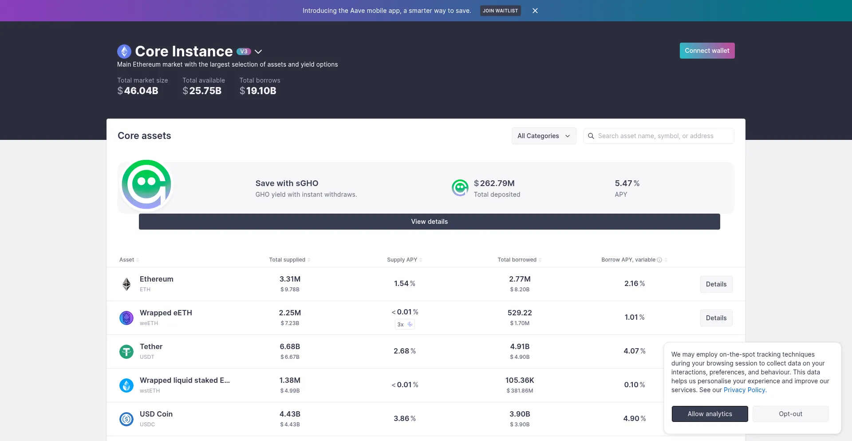Click the info icon next to Borrow APY, variable

(x=659, y=260)
